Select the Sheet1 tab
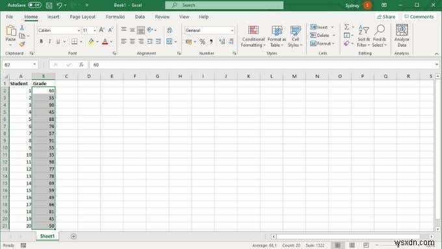 (x=47, y=236)
